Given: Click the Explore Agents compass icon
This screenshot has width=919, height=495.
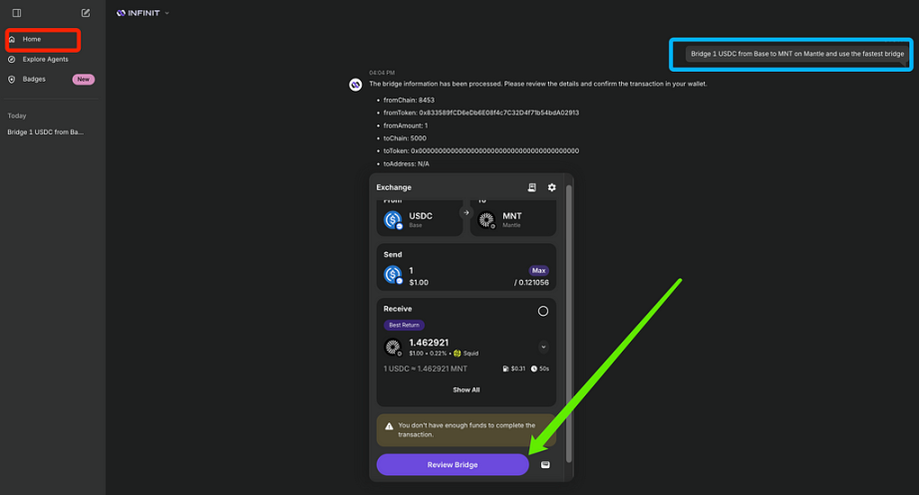Looking at the screenshot, I should [12, 59].
